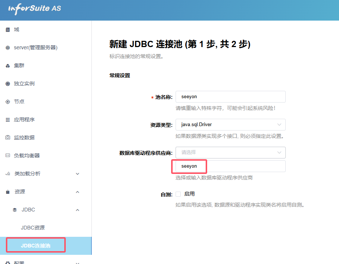The height and width of the screenshot is (264, 339).
Task: Click the 池名称 input field
Action: (x=230, y=97)
